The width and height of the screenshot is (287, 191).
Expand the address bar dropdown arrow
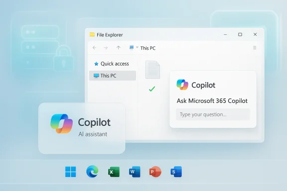(137, 47)
